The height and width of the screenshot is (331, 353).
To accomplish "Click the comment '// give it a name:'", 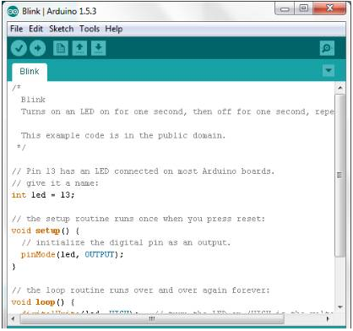I will [55, 183].
